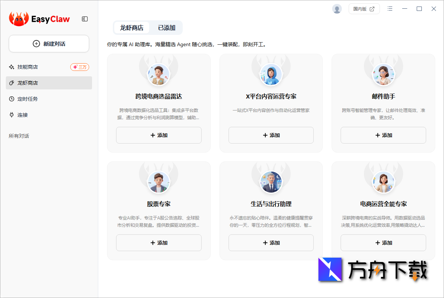The image size is (444, 298).
Task: Open 所有对话 in the sidebar
Action: (x=19, y=136)
